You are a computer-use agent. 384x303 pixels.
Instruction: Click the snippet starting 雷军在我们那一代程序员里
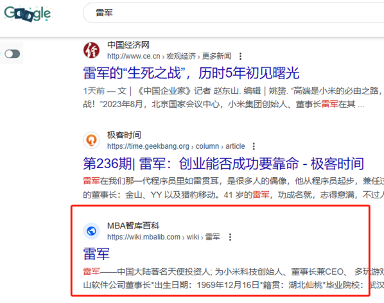[x=233, y=188]
